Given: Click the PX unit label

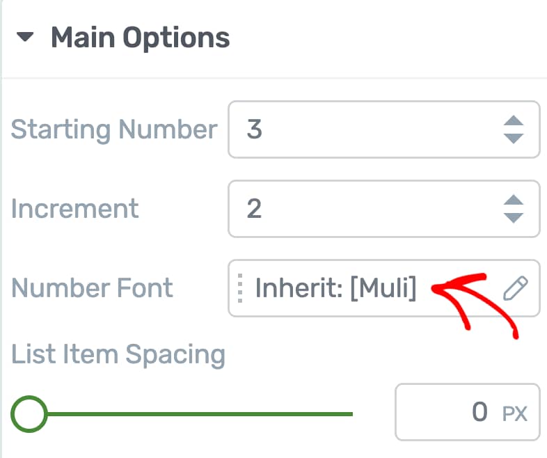Looking at the screenshot, I should click(514, 413).
